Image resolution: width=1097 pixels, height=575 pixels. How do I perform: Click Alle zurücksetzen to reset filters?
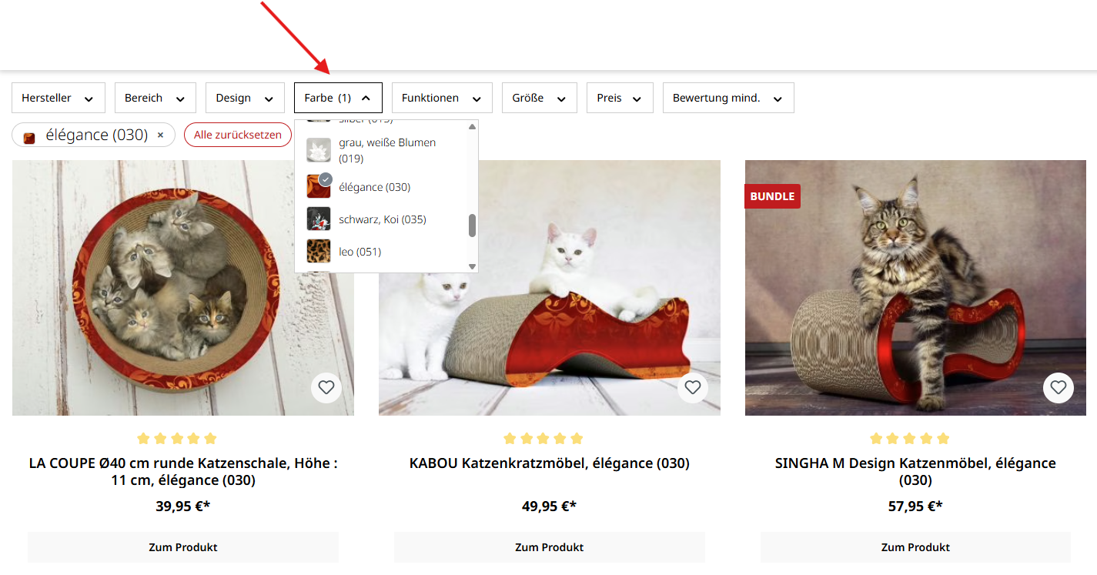click(x=238, y=135)
